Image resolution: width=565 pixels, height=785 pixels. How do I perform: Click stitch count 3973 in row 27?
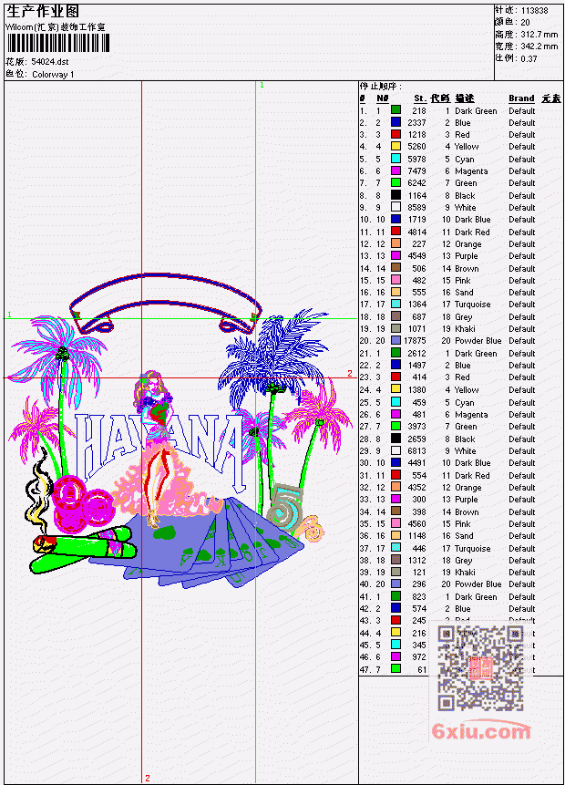pos(416,426)
